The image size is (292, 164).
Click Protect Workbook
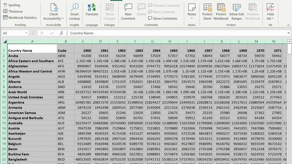[221, 12]
